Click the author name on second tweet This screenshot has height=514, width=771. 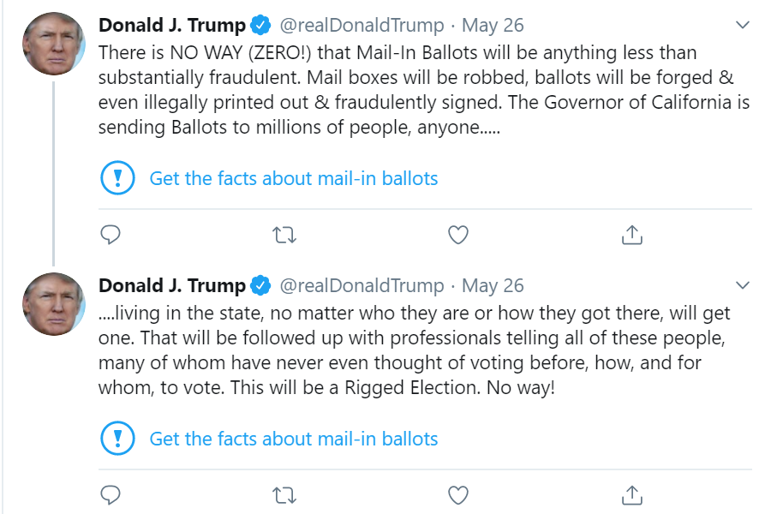(172, 285)
